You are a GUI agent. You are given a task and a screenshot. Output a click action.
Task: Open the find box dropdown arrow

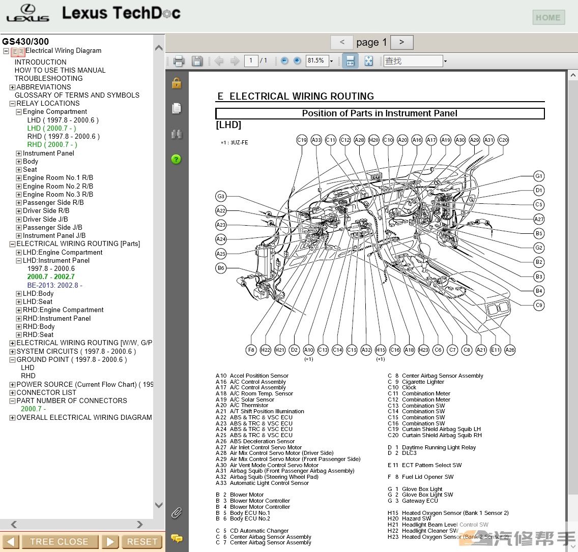click(x=445, y=61)
